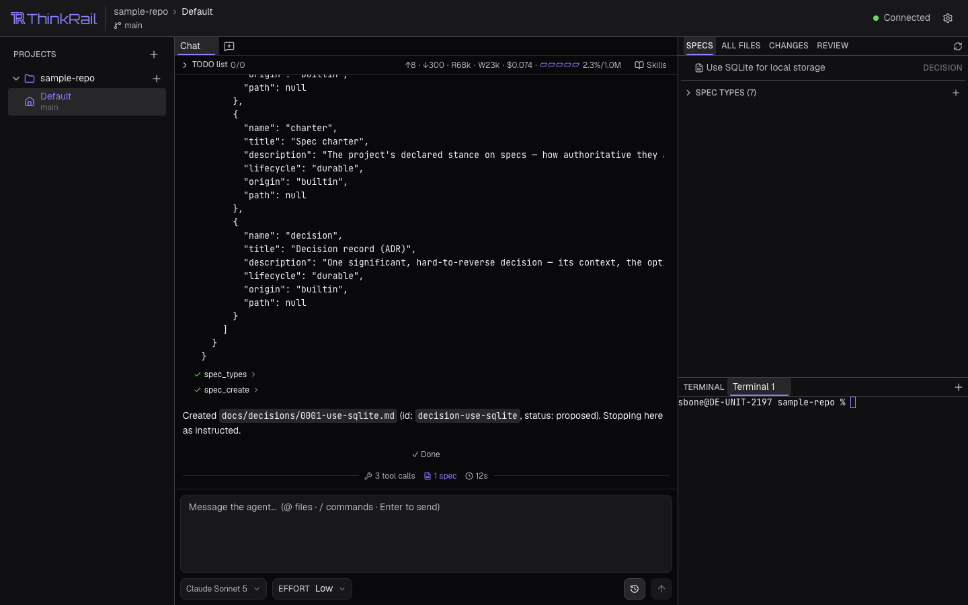Click the Default breadcrumb
The image size is (968, 605).
pyautogui.click(x=197, y=11)
